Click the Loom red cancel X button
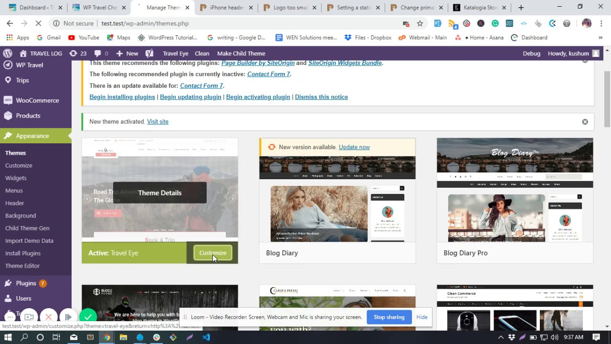Screen dimensions: 611x344 [48, 317]
